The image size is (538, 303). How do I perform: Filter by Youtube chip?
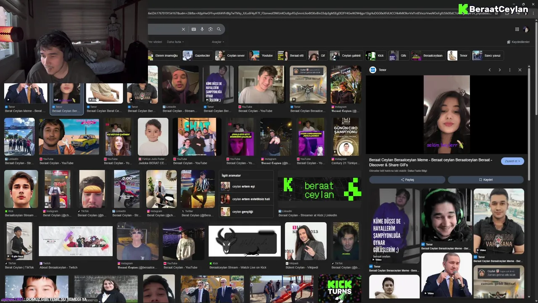click(x=262, y=56)
